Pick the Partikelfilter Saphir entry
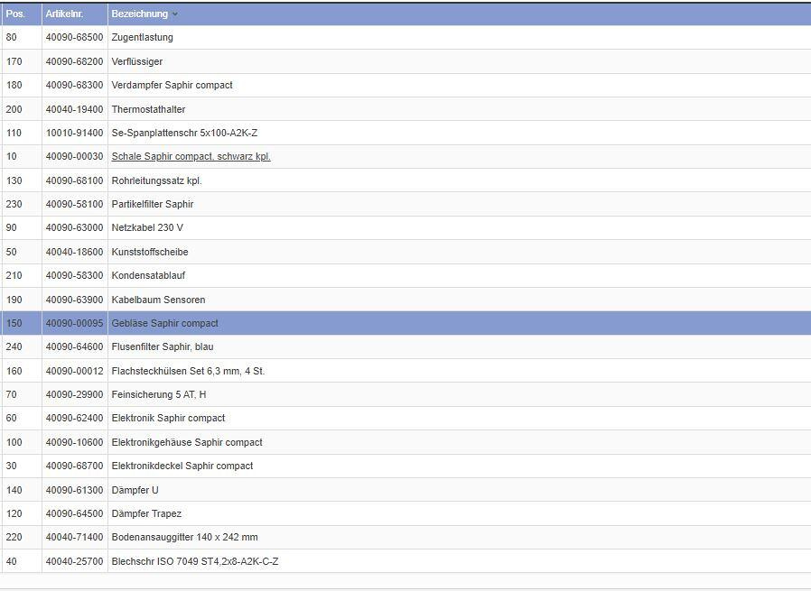The image size is (811, 591). click(x=152, y=205)
